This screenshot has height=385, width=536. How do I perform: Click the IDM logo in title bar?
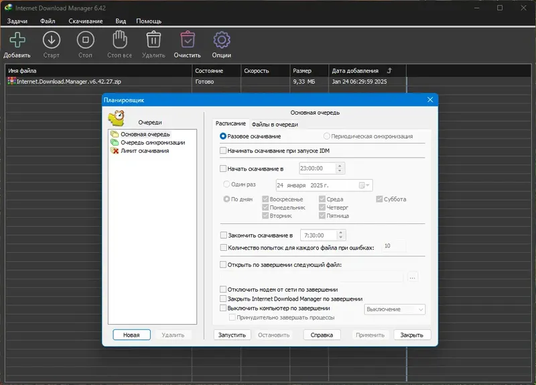point(8,7)
